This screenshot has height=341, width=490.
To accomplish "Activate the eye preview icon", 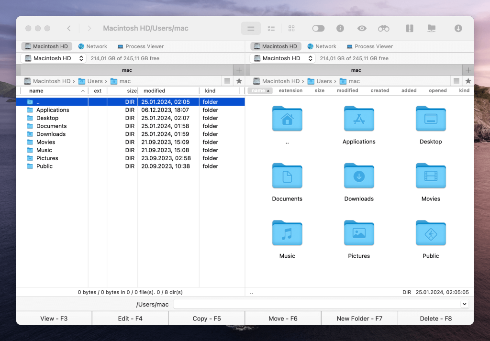I will click(x=361, y=28).
